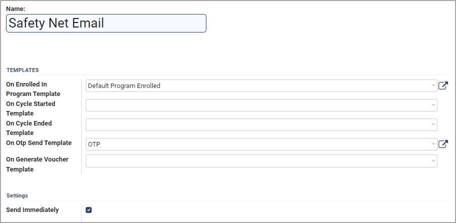Click the Send Immediately label
456x223 pixels.
(32, 209)
